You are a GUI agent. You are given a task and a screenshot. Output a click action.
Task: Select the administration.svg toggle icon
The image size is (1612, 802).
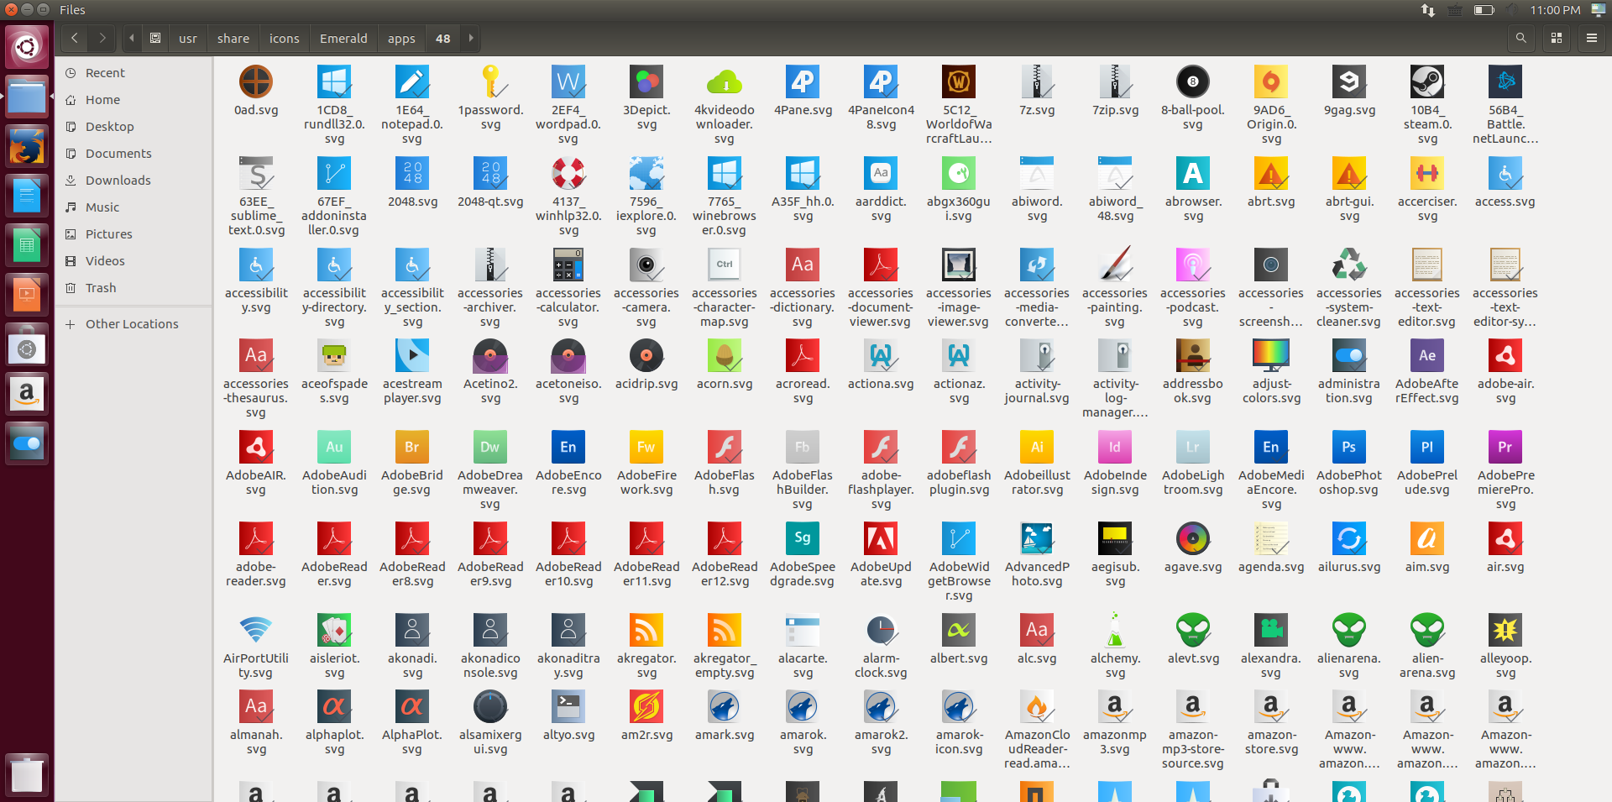click(1349, 355)
